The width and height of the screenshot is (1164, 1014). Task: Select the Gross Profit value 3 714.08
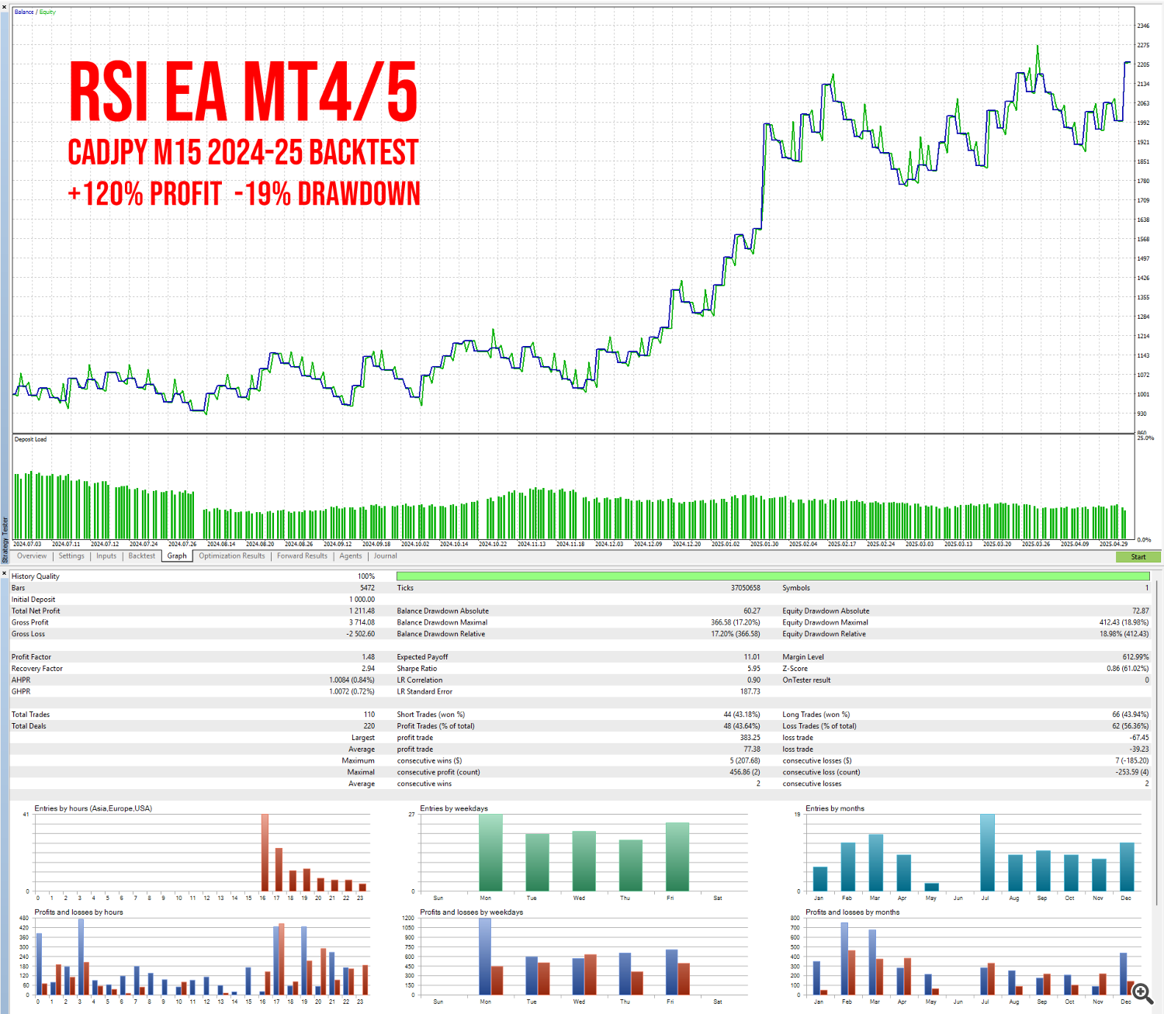362,622
